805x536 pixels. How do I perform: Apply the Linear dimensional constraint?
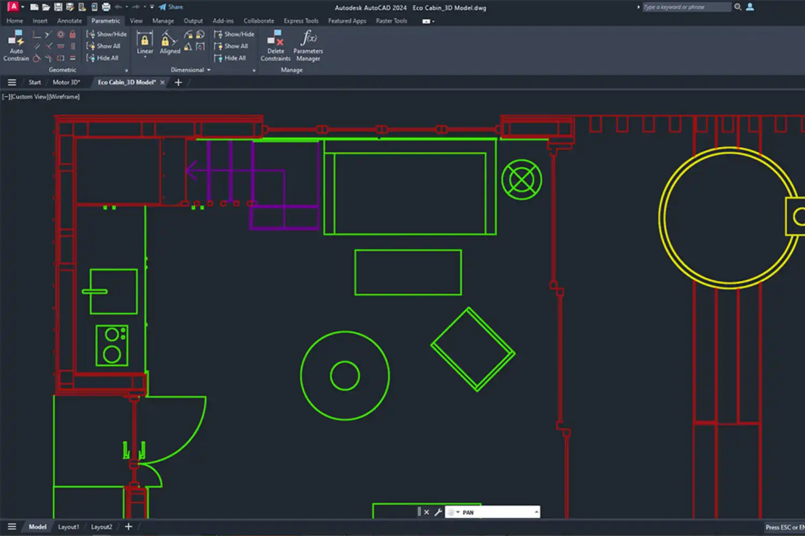tap(144, 40)
